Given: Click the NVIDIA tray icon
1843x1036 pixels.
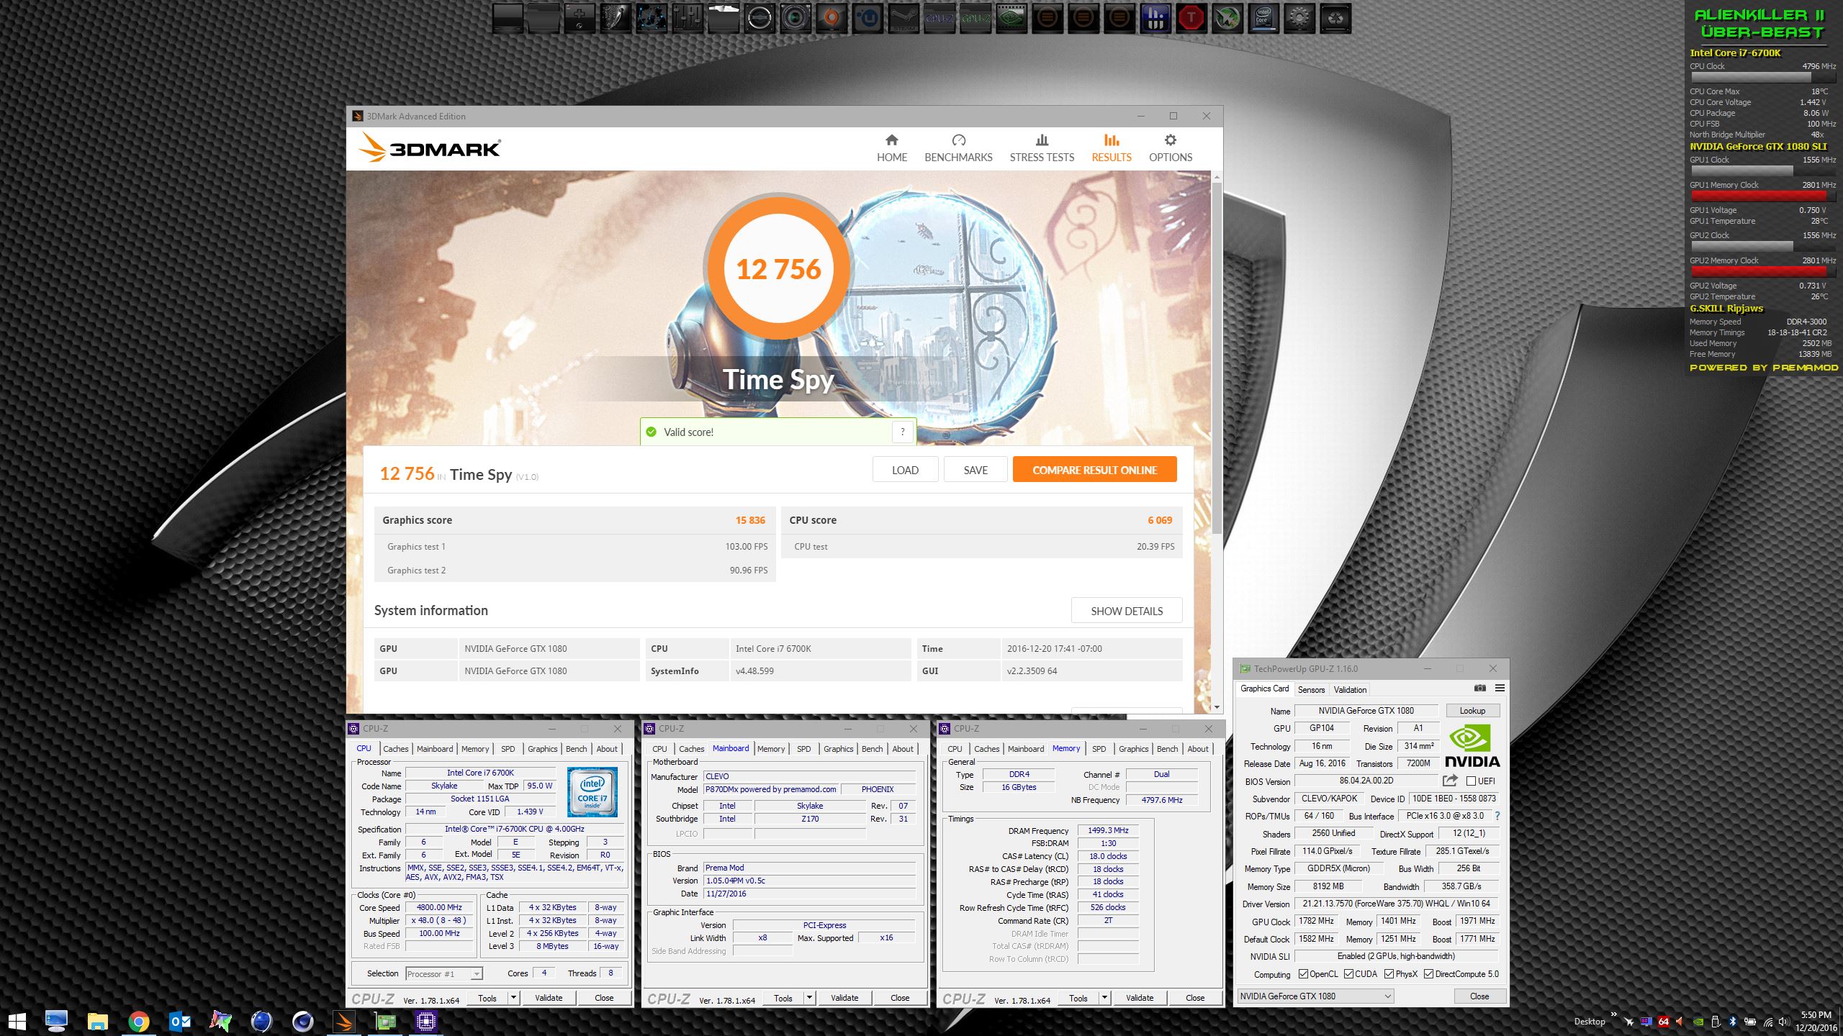Looking at the screenshot, I should coord(1698,1022).
